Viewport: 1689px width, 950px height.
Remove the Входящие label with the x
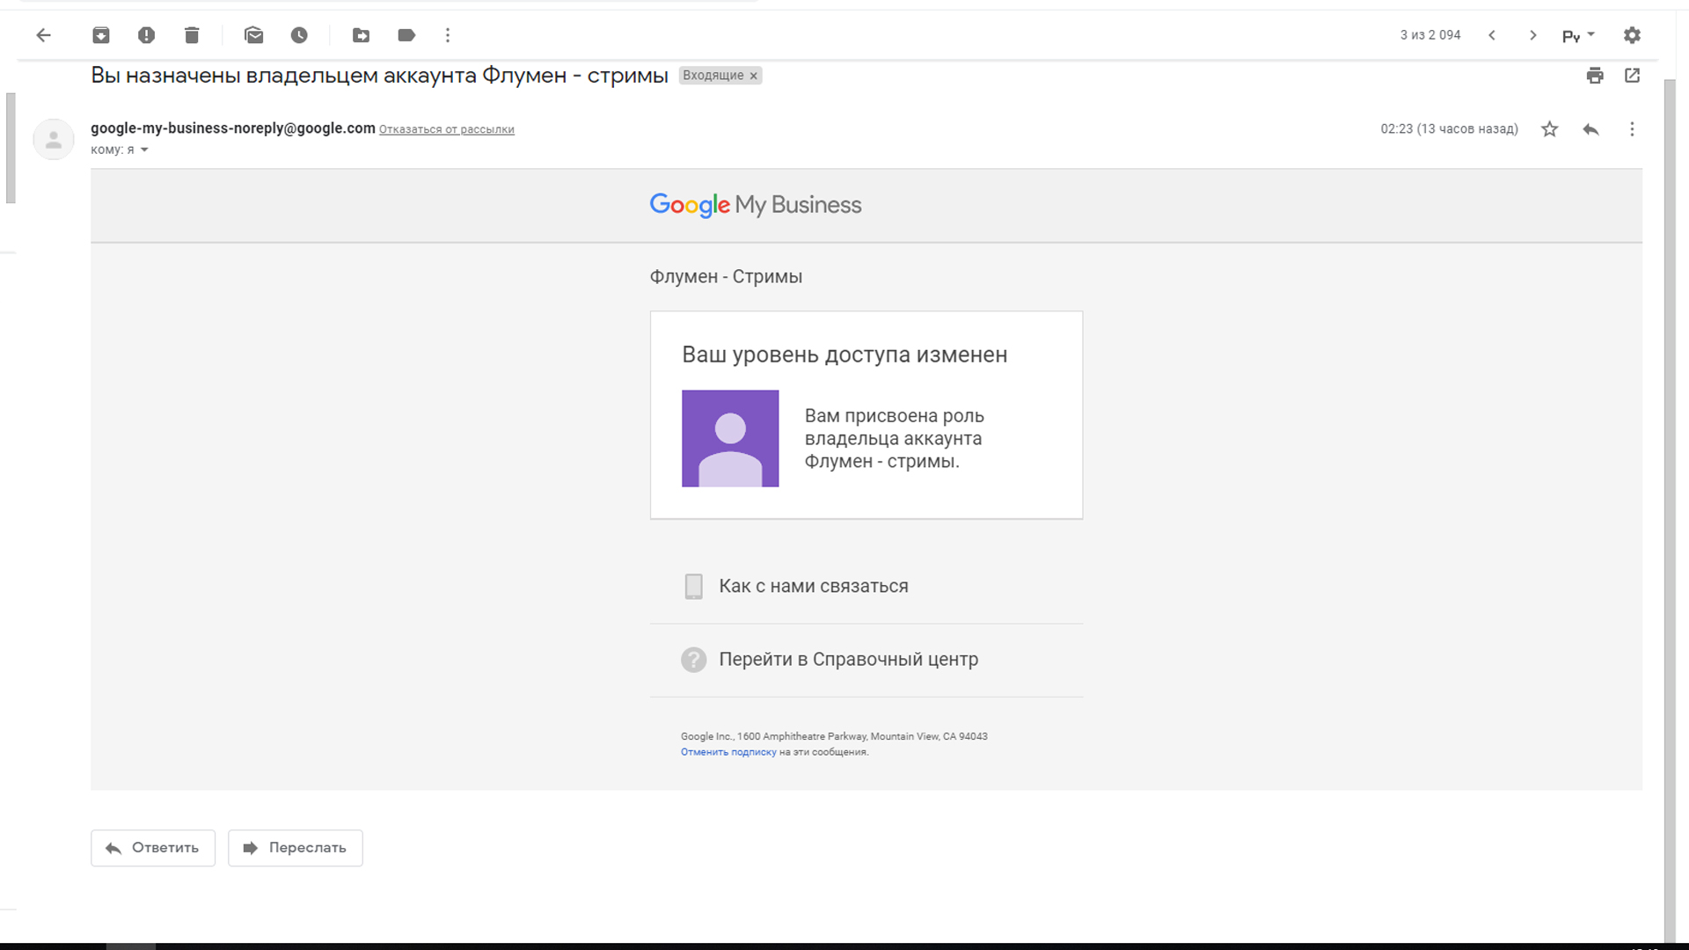(x=753, y=76)
